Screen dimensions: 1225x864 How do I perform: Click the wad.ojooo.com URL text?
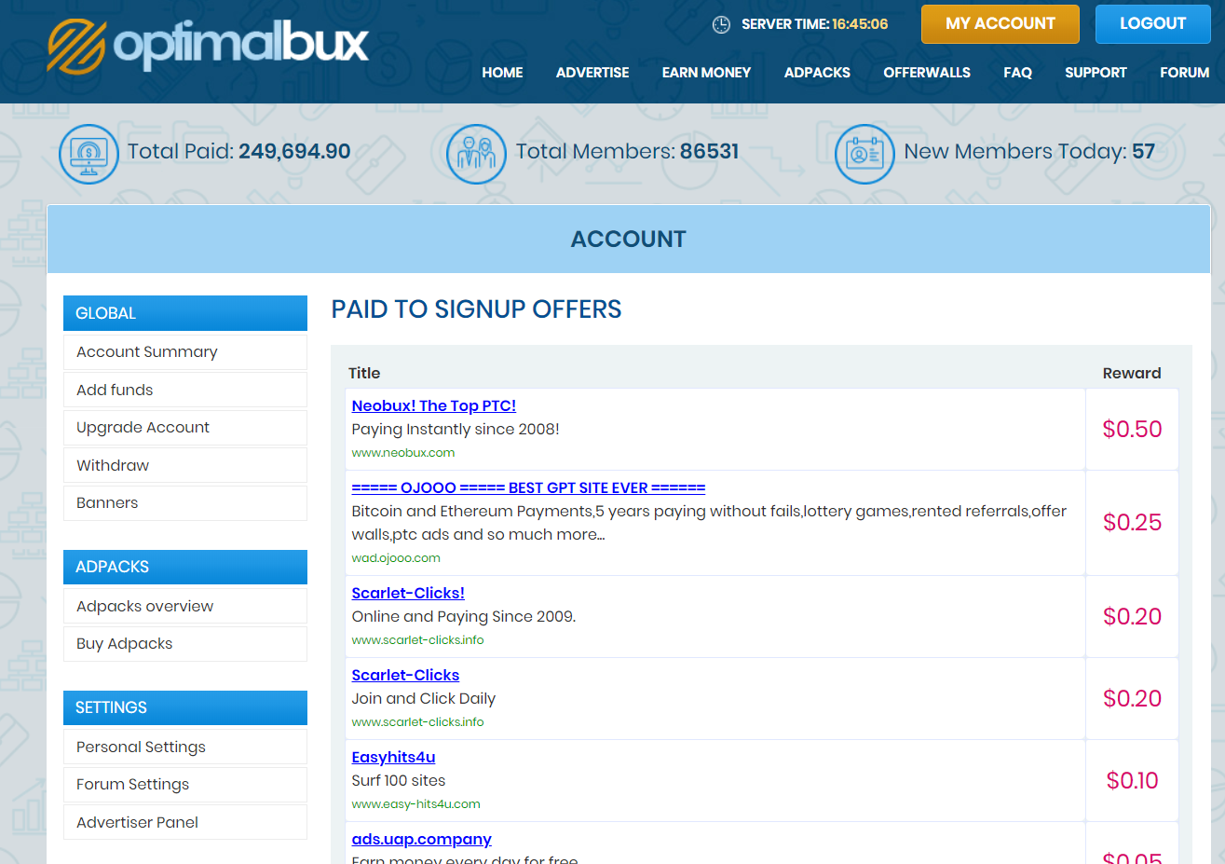coord(396,558)
